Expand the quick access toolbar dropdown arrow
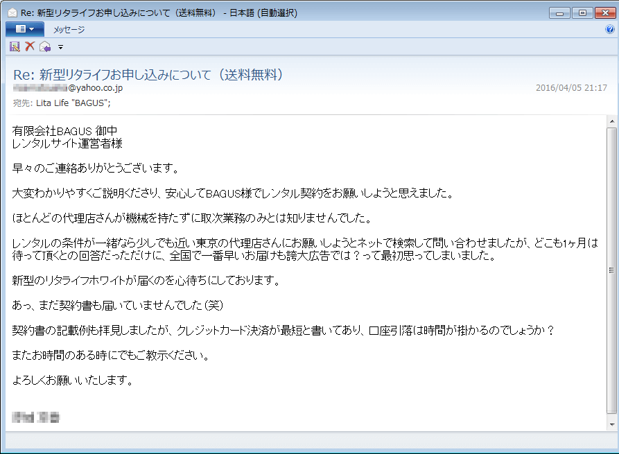Image resolution: width=619 pixels, height=454 pixels. pyautogui.click(x=60, y=47)
